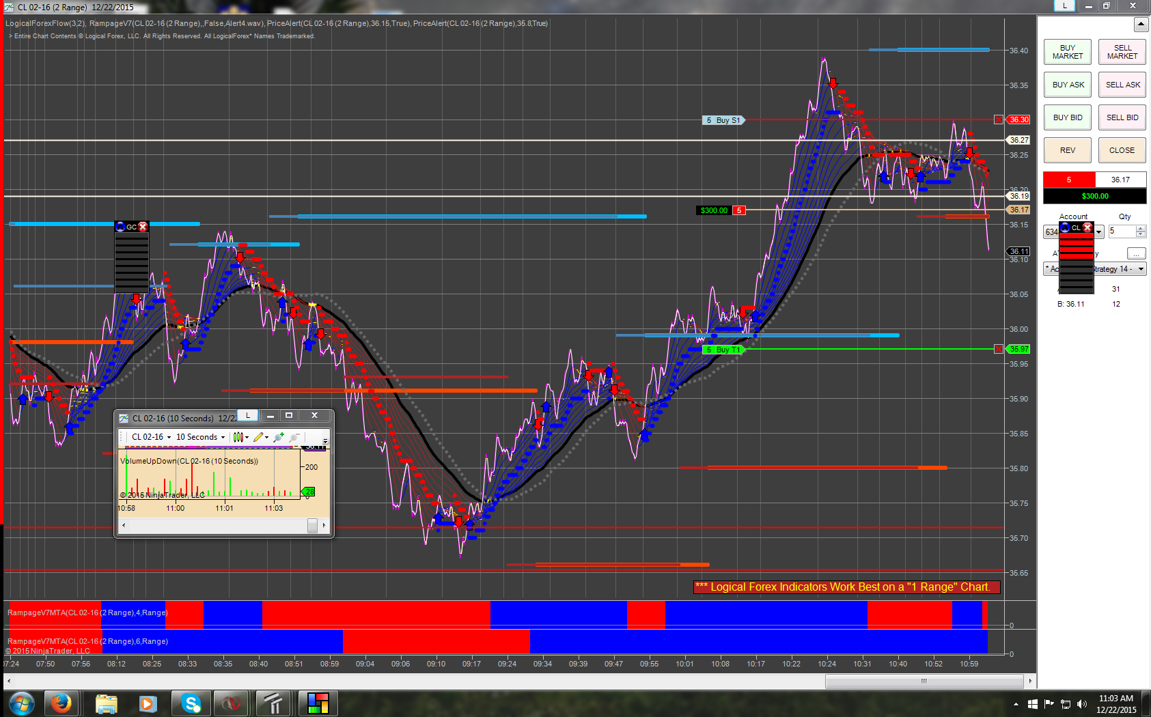Click the 10 Seconds chart window icon
The height and width of the screenshot is (717, 1151).
point(124,418)
